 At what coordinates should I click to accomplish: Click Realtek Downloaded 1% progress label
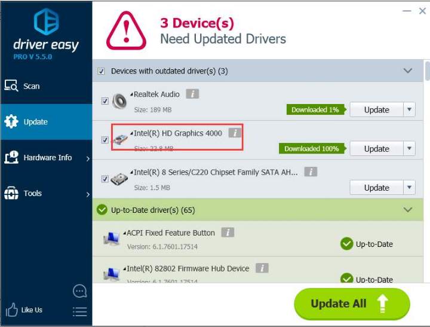tap(316, 109)
